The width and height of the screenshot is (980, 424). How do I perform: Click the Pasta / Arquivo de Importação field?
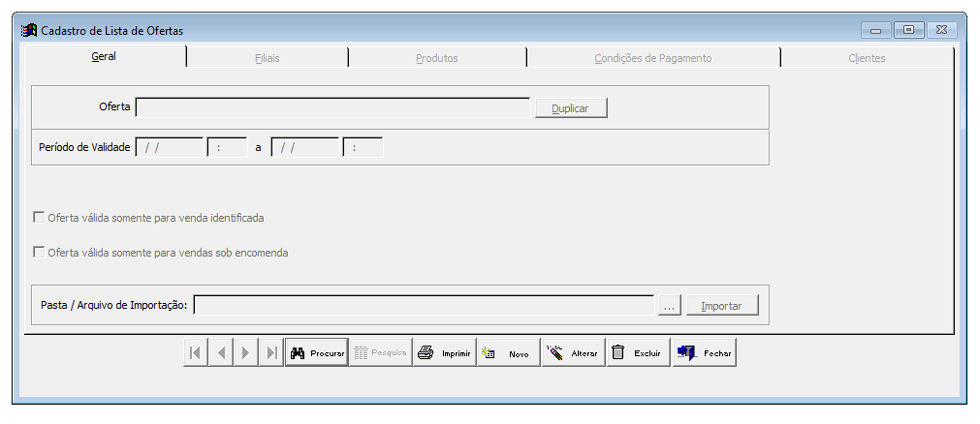[x=424, y=305]
